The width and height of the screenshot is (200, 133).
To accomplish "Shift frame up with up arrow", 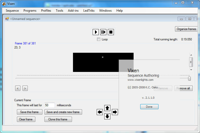I will (x=107, y=108).
